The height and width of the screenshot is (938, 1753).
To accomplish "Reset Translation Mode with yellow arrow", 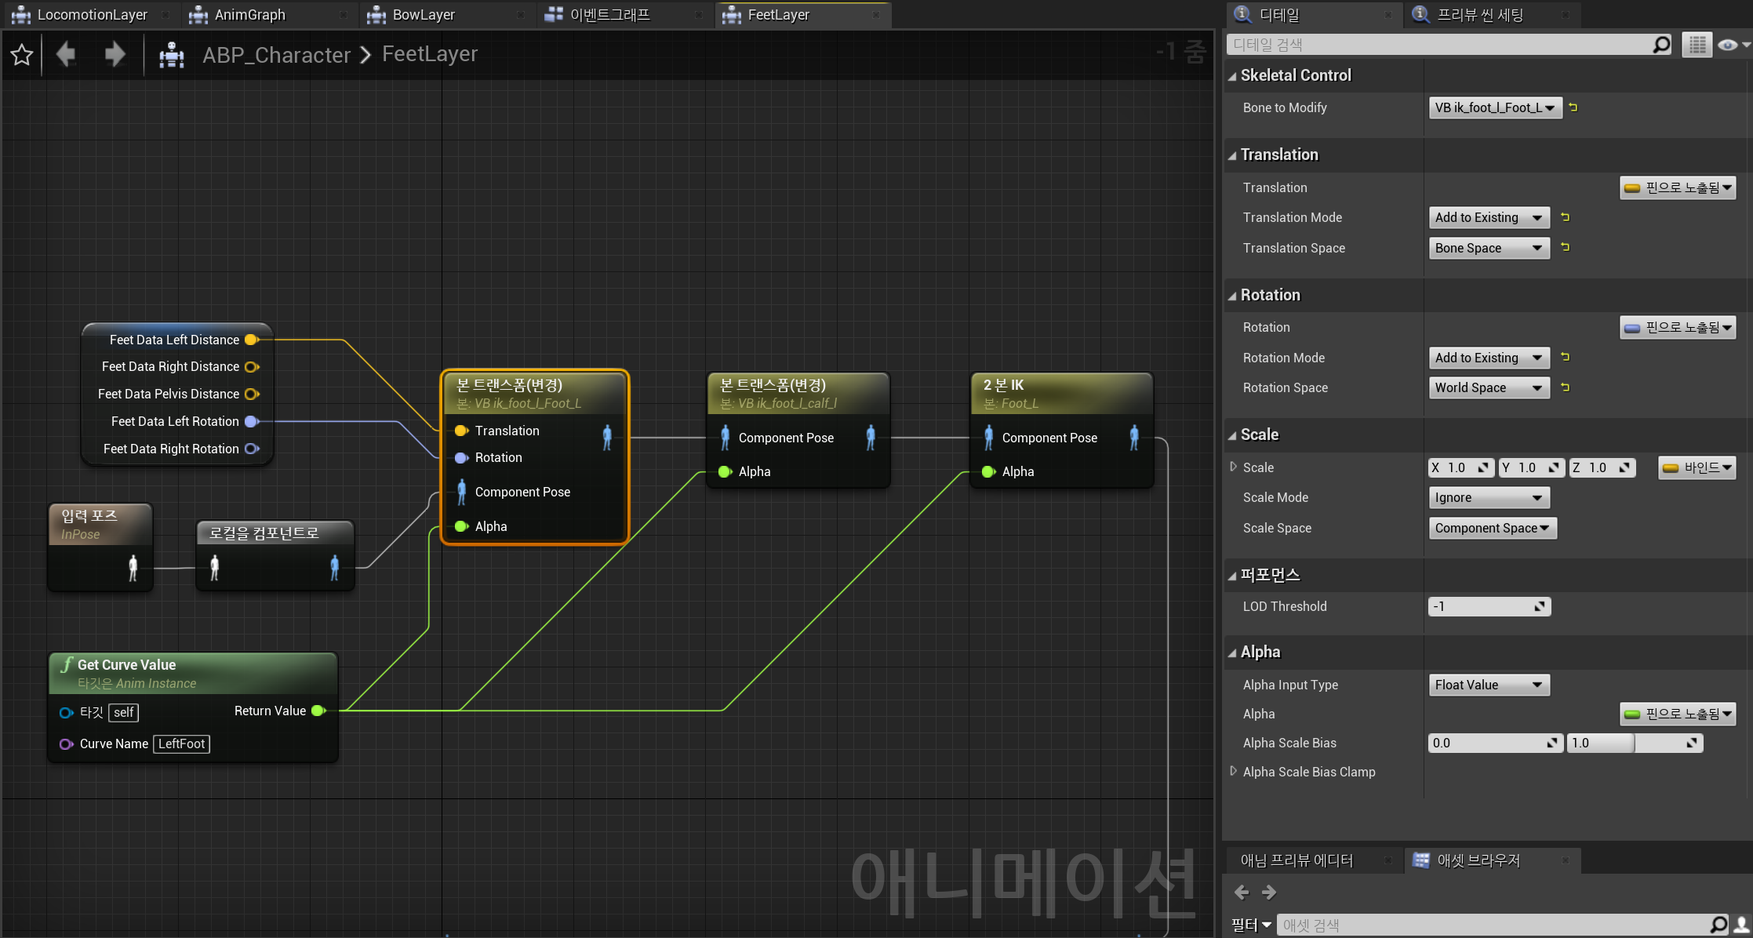I will [x=1565, y=217].
